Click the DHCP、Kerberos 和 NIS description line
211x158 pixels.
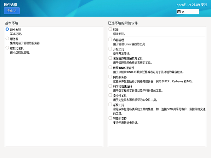pos(153,81)
